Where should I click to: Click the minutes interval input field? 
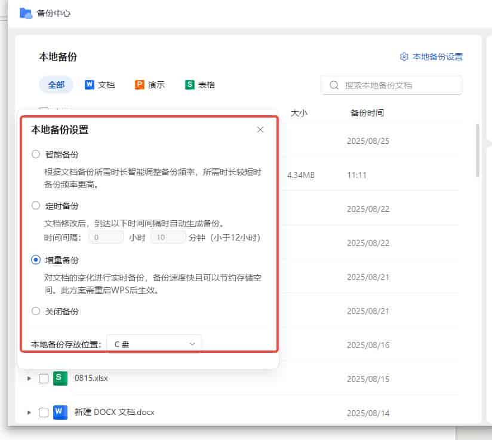coord(168,237)
